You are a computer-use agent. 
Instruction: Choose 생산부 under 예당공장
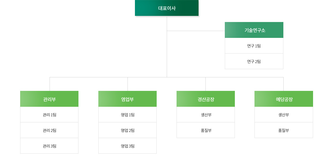[x=284, y=115]
